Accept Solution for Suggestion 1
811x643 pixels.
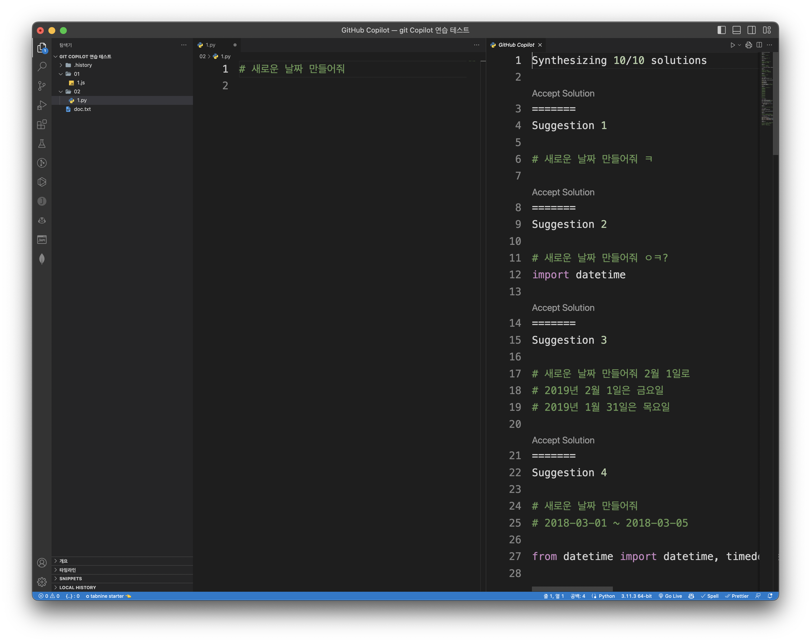tap(563, 93)
